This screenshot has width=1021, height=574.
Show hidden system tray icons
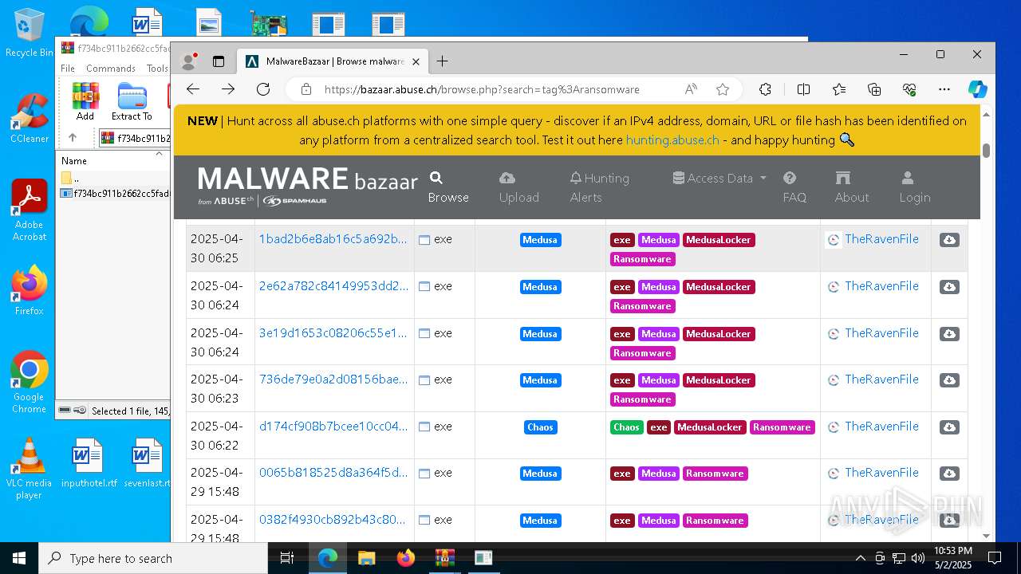[860, 558]
